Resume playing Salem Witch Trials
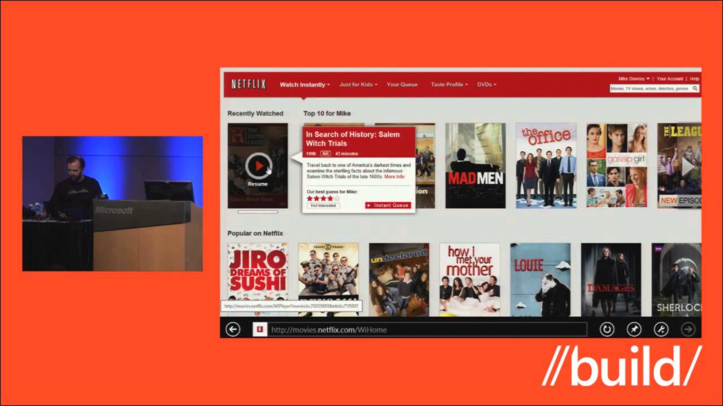 pyautogui.click(x=258, y=166)
